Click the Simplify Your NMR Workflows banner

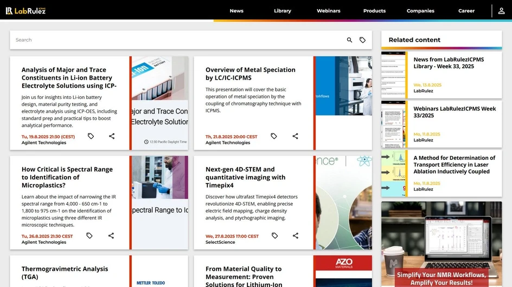(x=441, y=244)
